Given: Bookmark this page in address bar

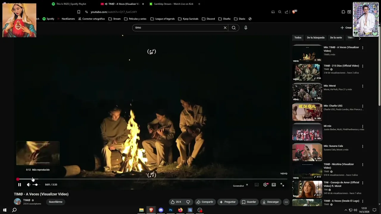Looking at the screenshot, I should (79, 12).
